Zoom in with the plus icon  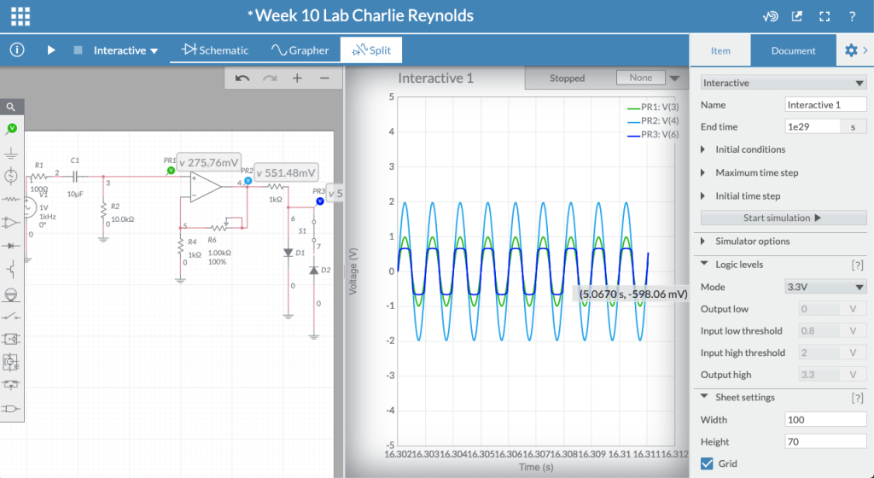coord(297,78)
